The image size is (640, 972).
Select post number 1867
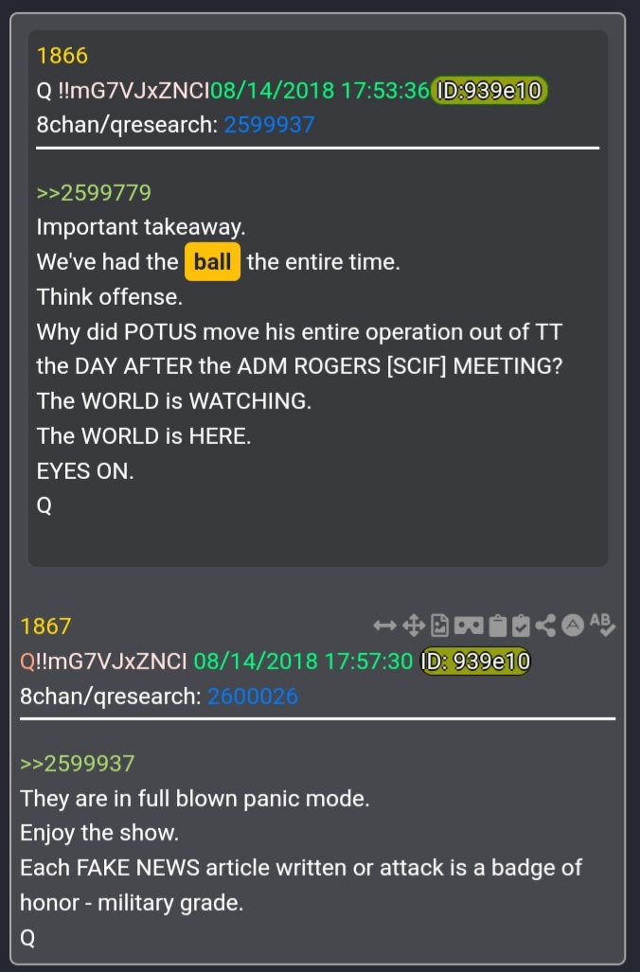click(45, 627)
